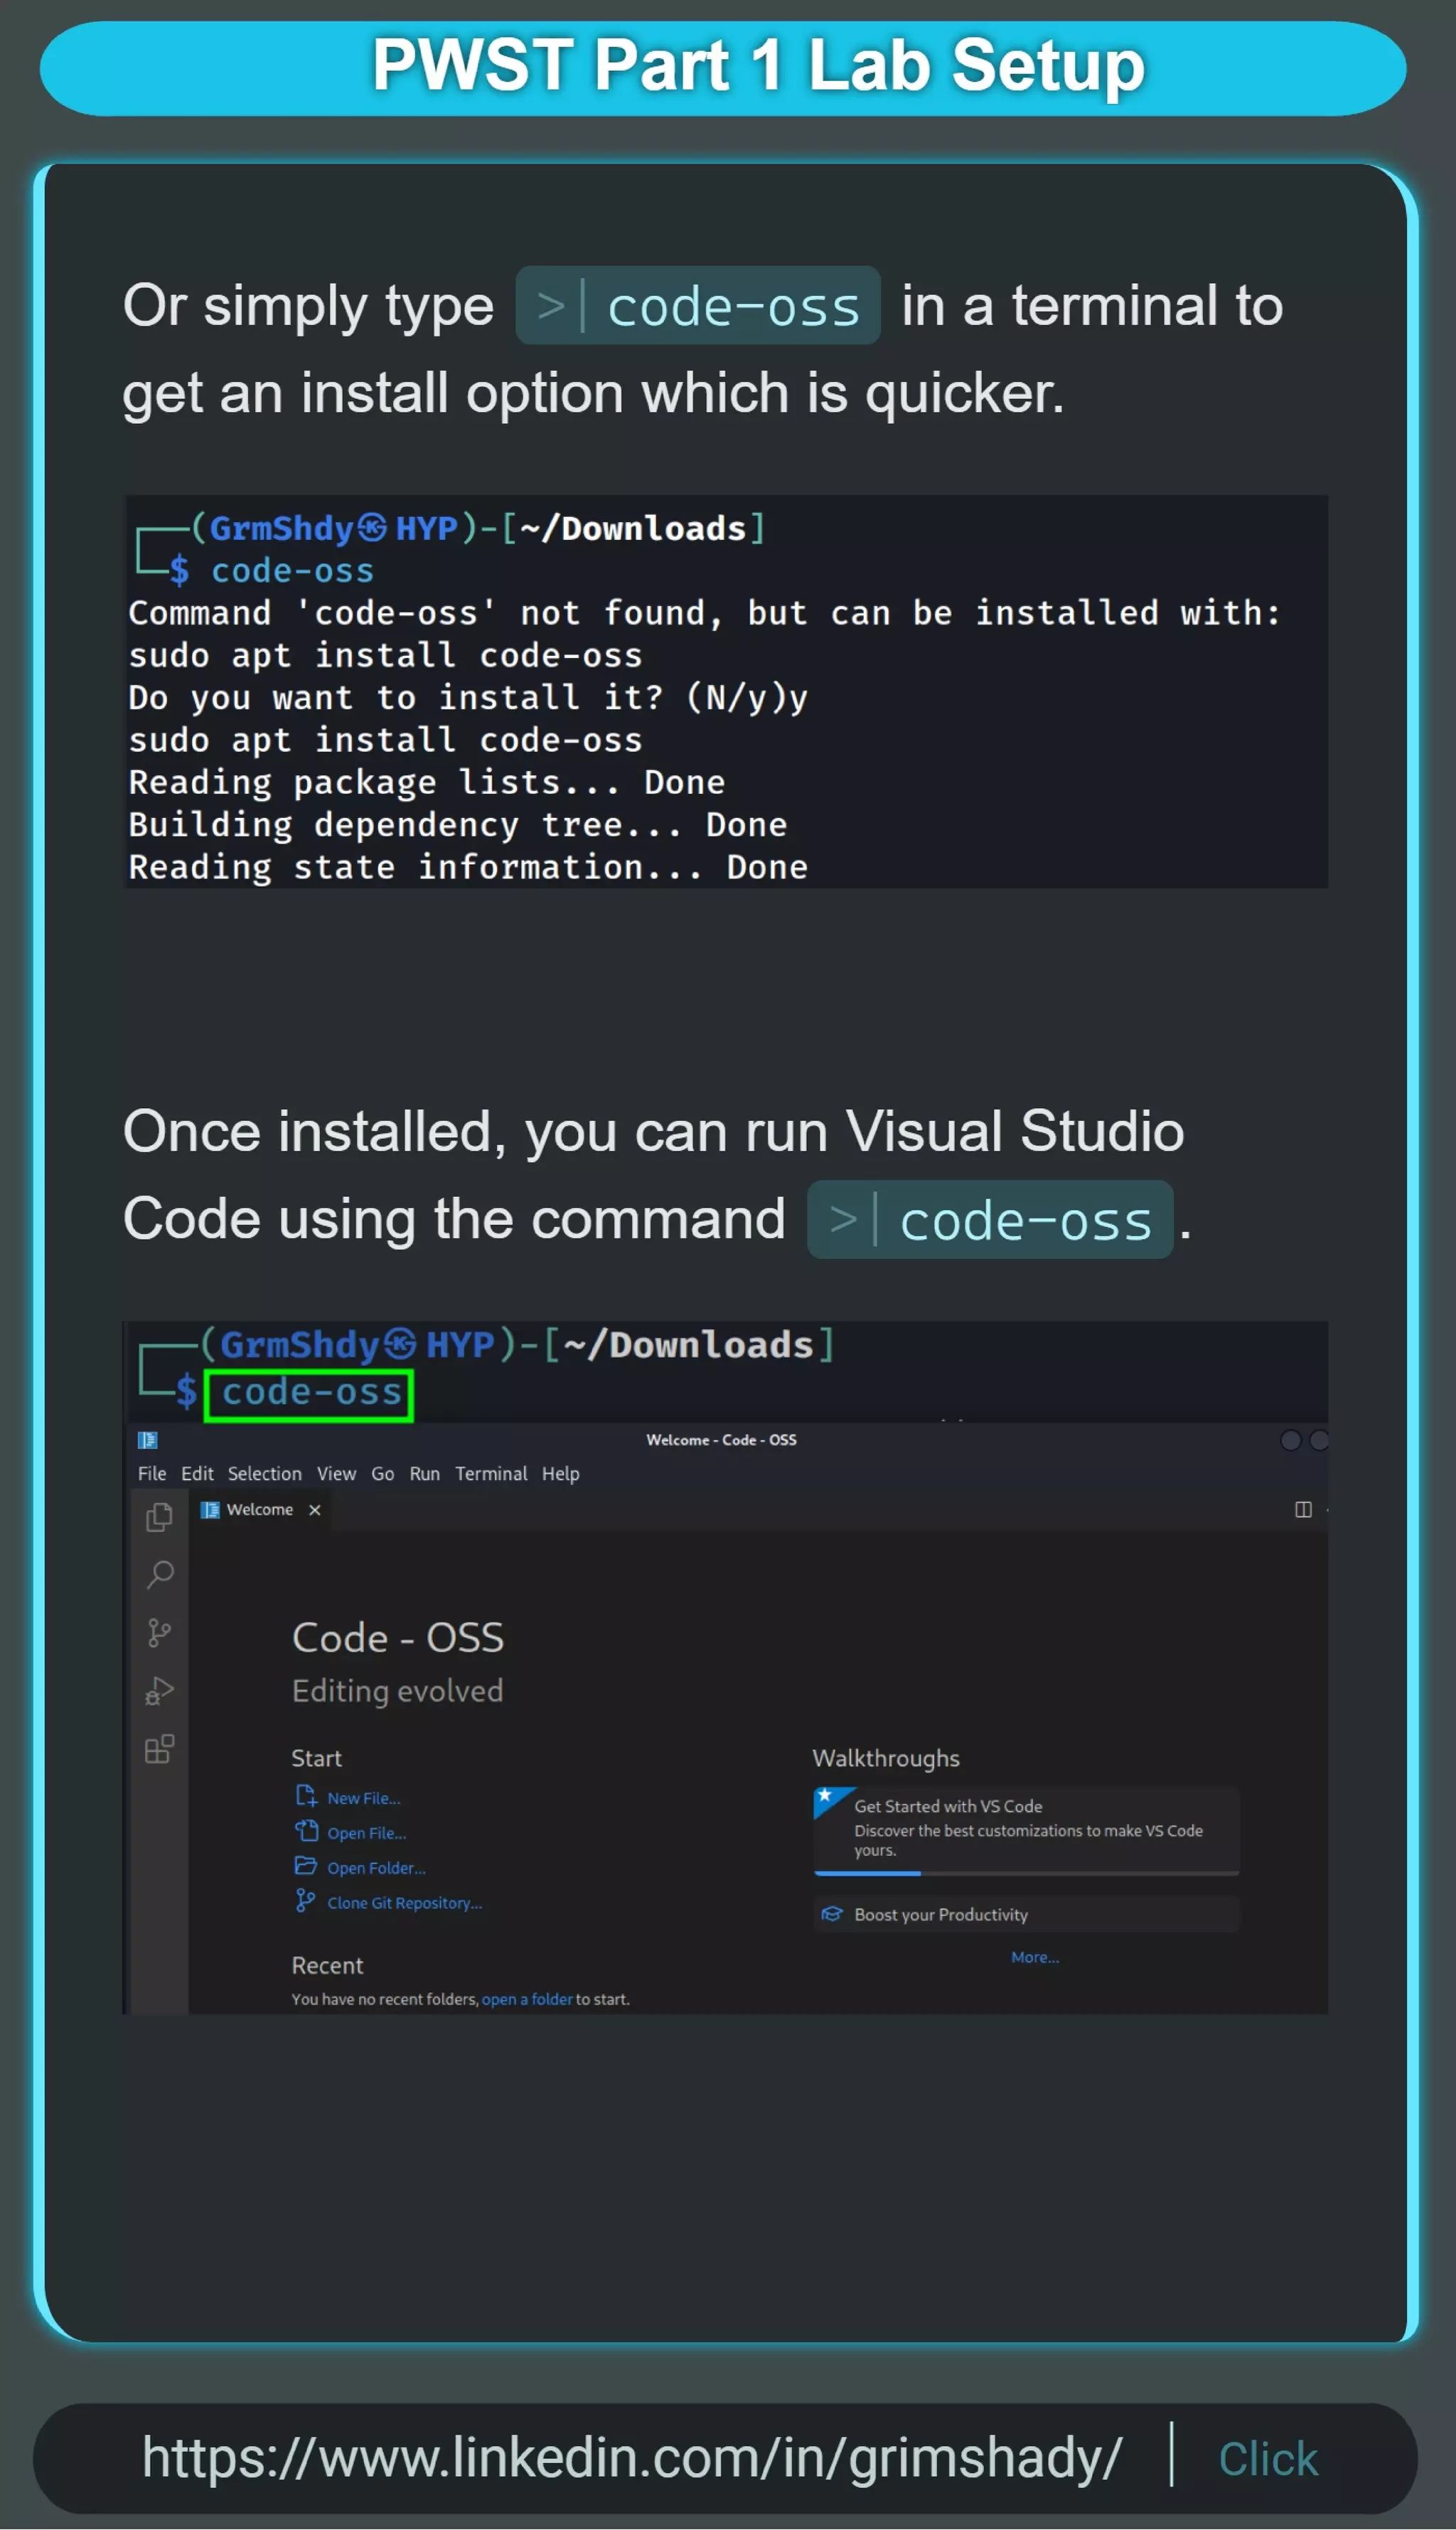Image resolution: width=1456 pixels, height=2530 pixels.
Task: Click 'Reading state information... Done' terminal line
Action: [468, 867]
